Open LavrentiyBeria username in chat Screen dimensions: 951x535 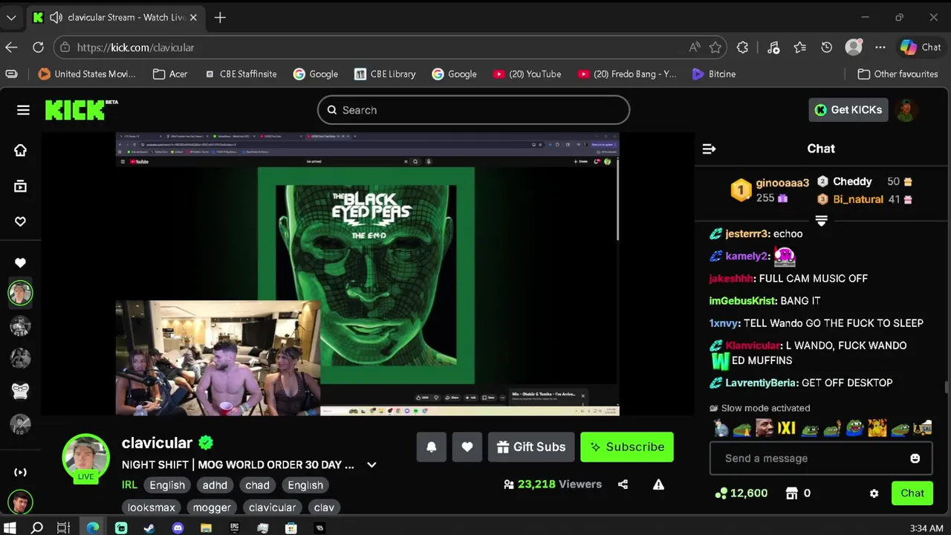(x=761, y=383)
